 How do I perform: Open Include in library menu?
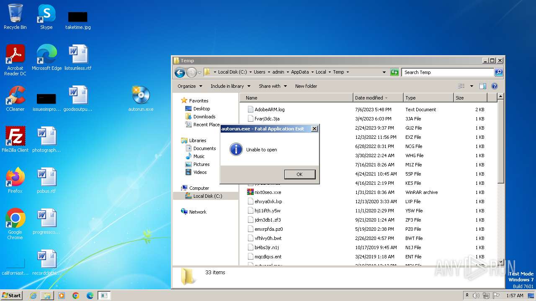pyautogui.click(x=230, y=86)
